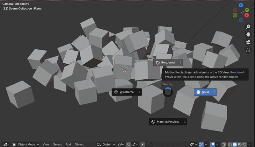The height and width of the screenshot is (147, 255).
Task: Click the green Y axis on the navigation gizmo
Action: pyautogui.click(x=247, y=10)
